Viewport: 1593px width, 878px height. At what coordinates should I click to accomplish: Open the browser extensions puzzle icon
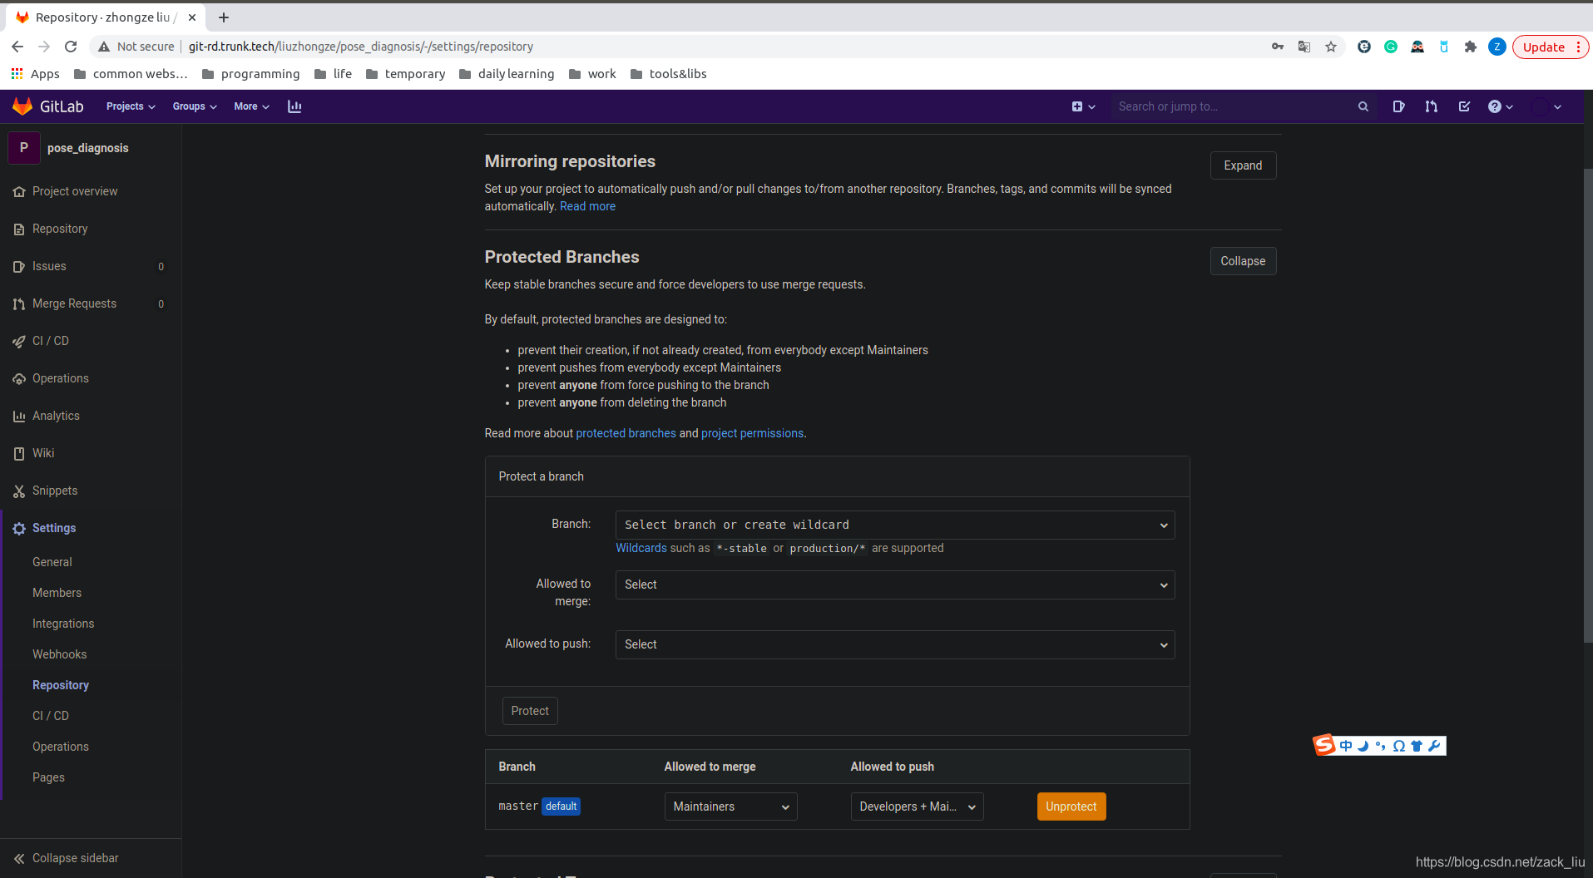pos(1471,47)
